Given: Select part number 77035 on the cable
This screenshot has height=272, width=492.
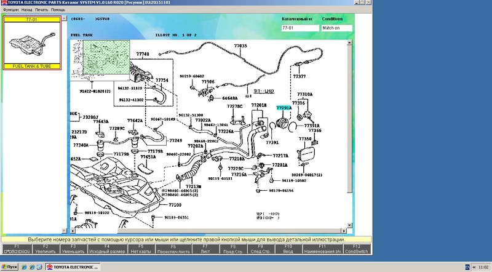Looking at the screenshot, I should [x=240, y=46].
